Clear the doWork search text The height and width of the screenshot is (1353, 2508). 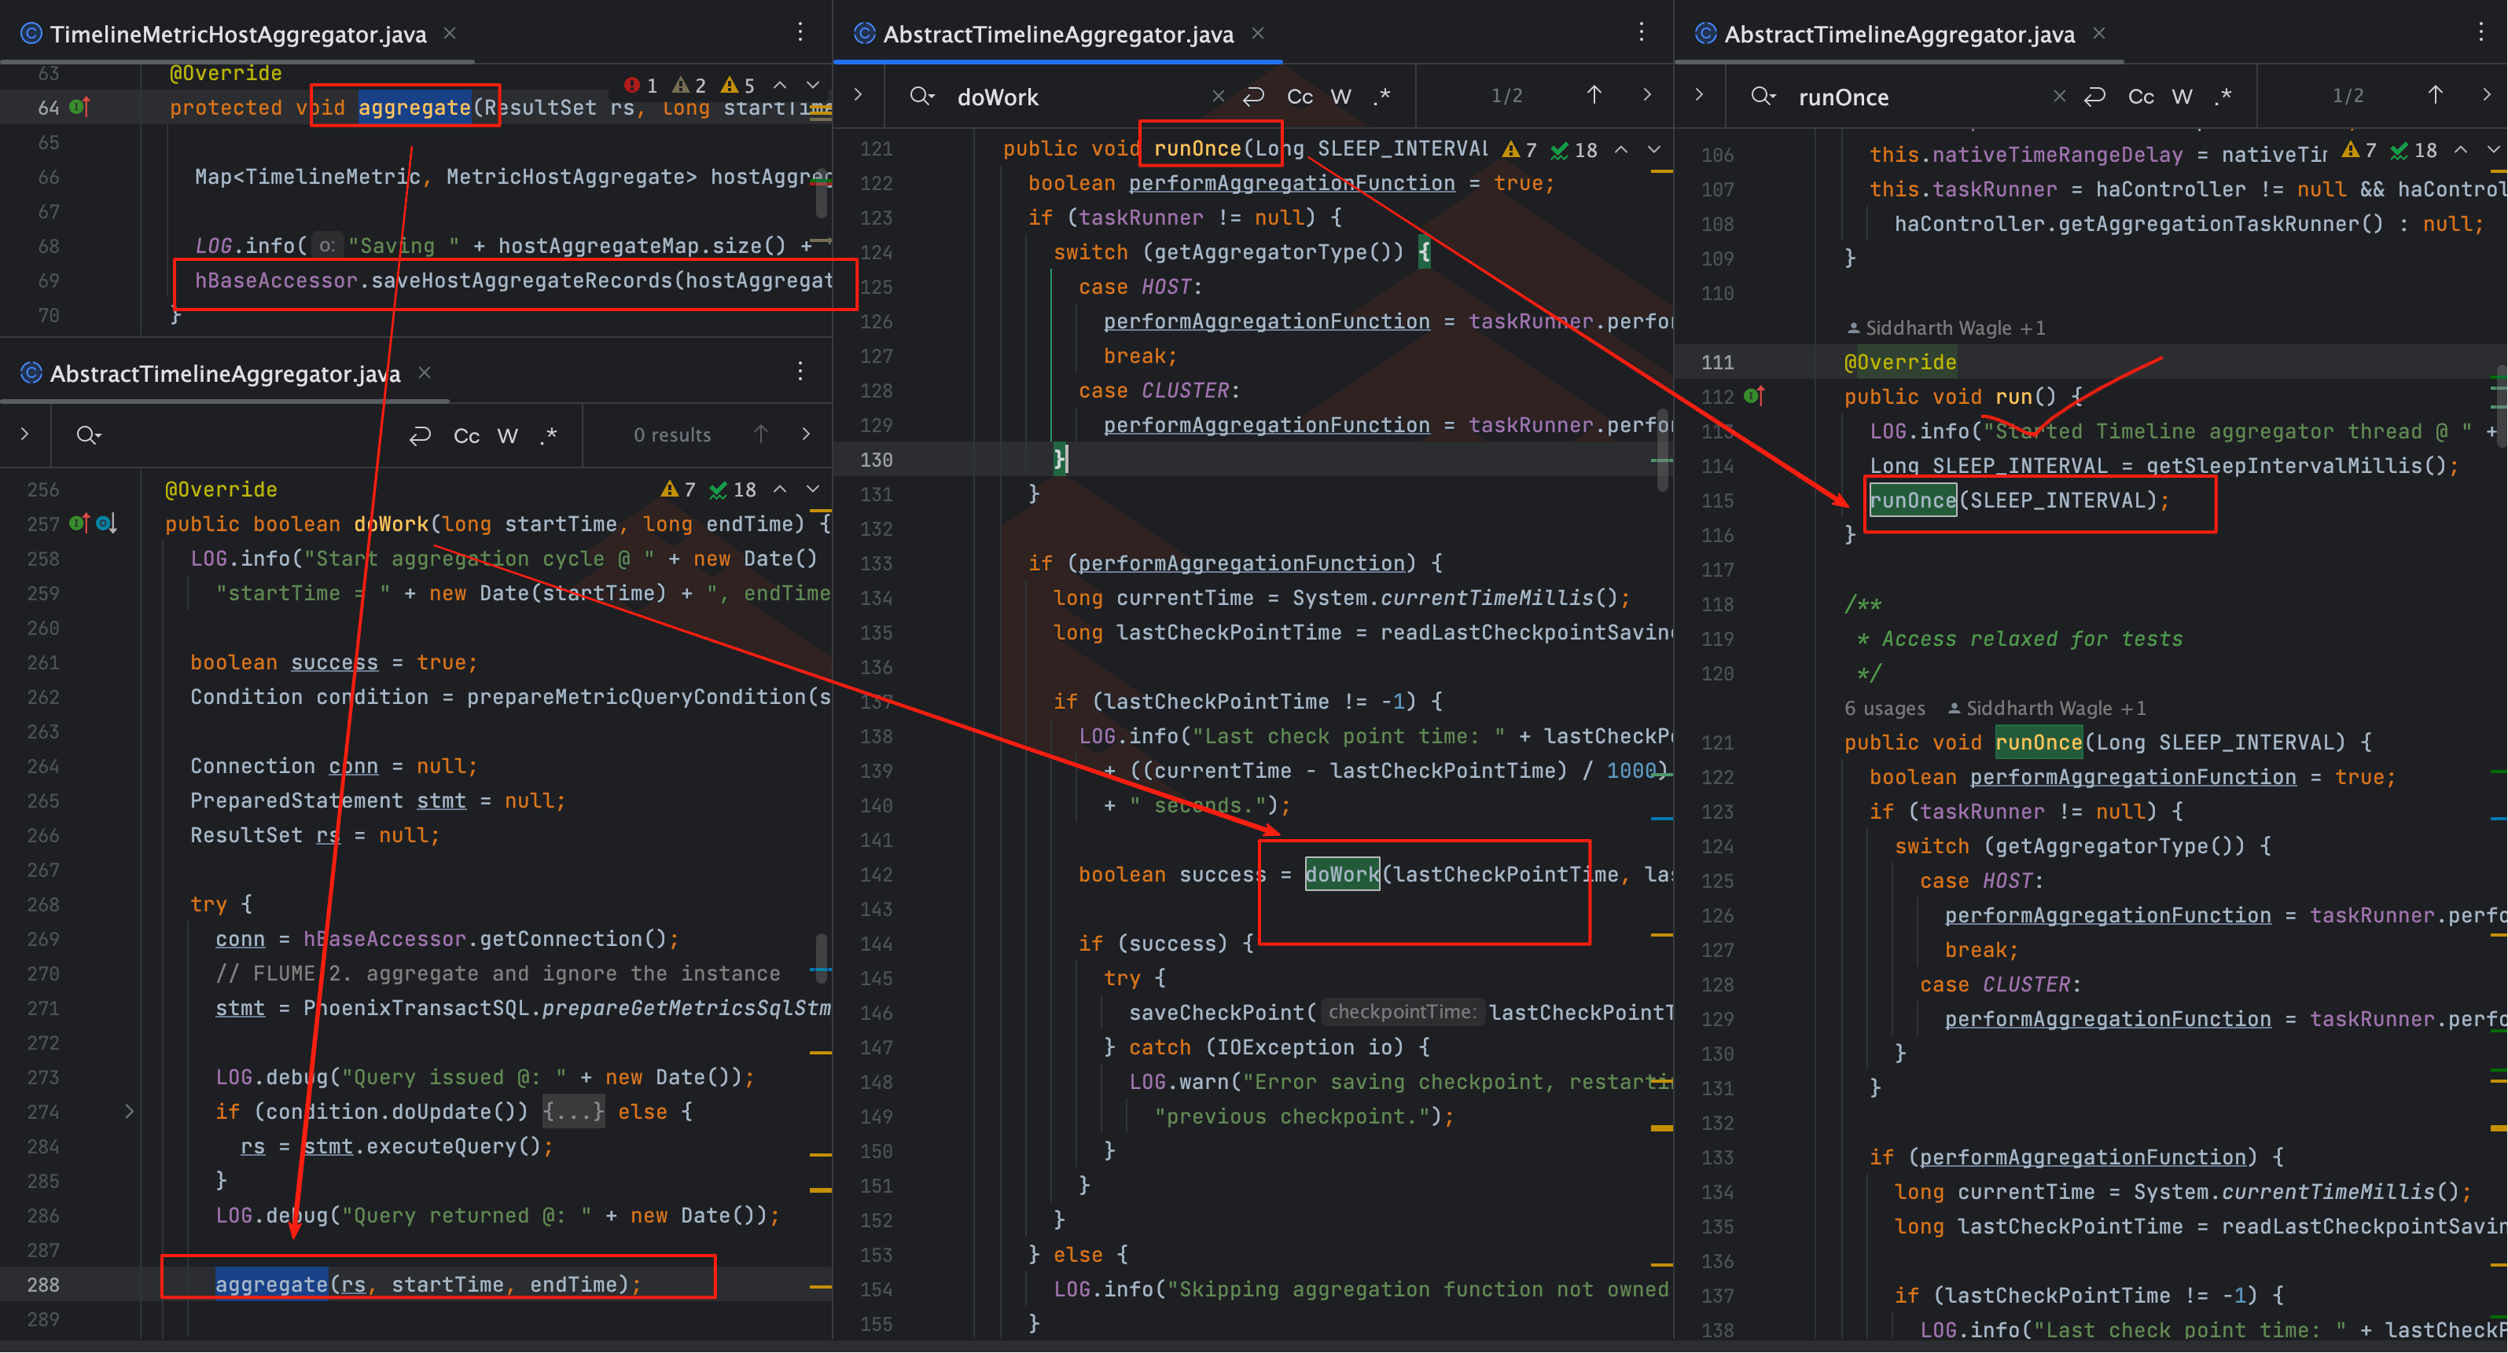pos(1218,95)
